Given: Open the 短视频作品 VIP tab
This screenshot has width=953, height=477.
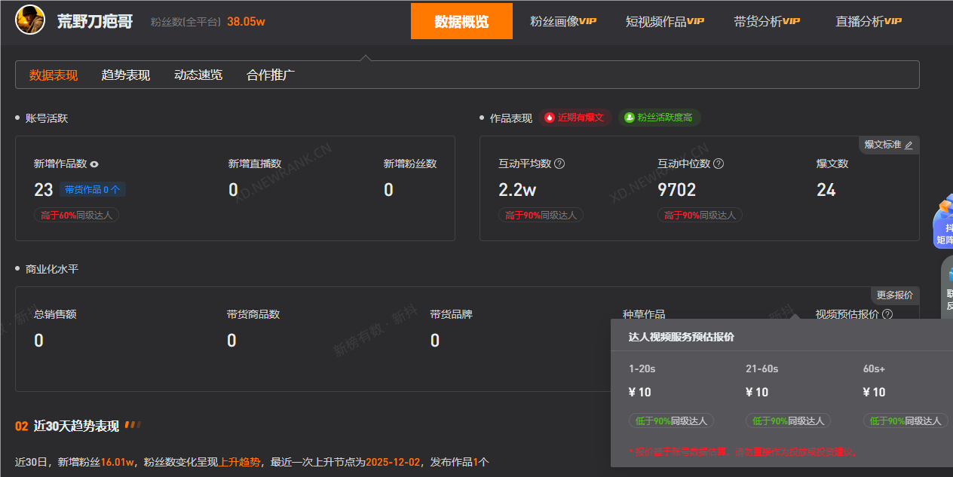Looking at the screenshot, I should point(664,21).
